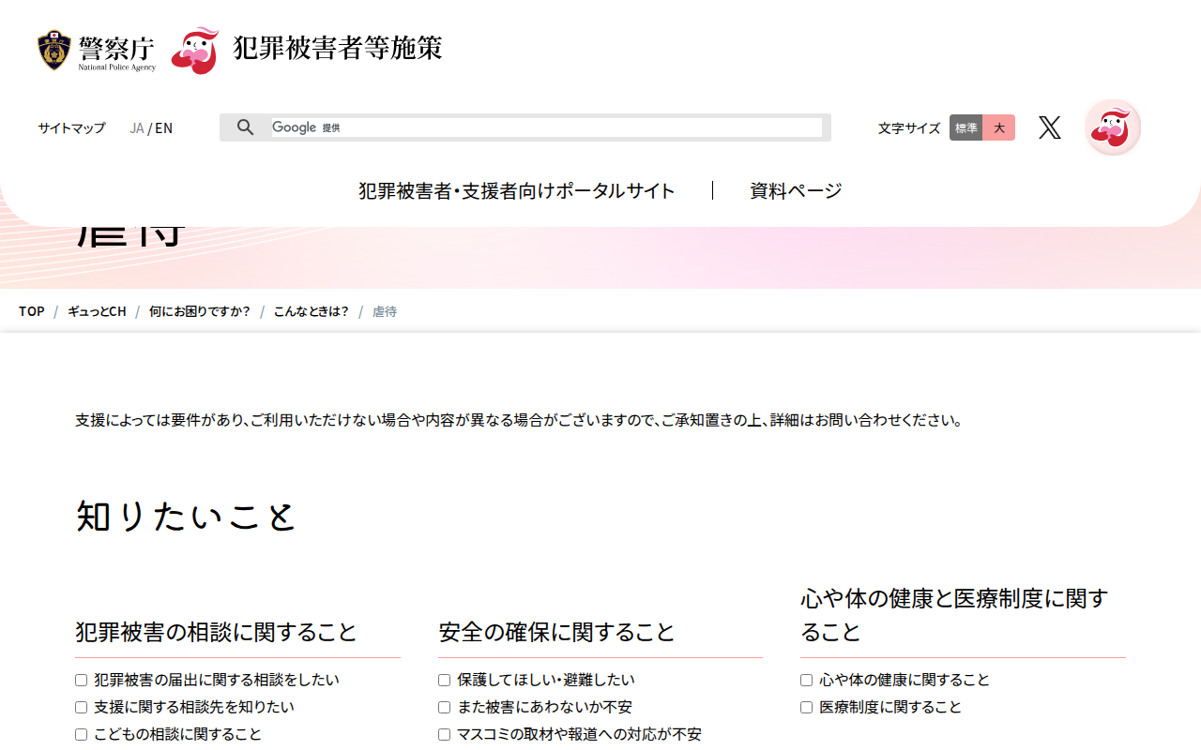Open the 資料ページ menu item
Screen dimensions: 1201x750
[797, 190]
